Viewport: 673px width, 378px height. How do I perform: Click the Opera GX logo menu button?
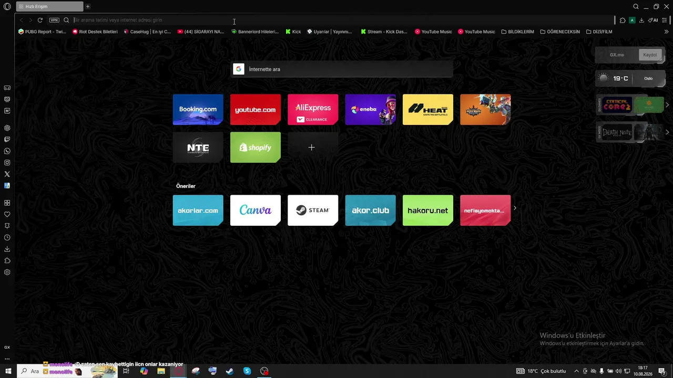(x=7, y=7)
